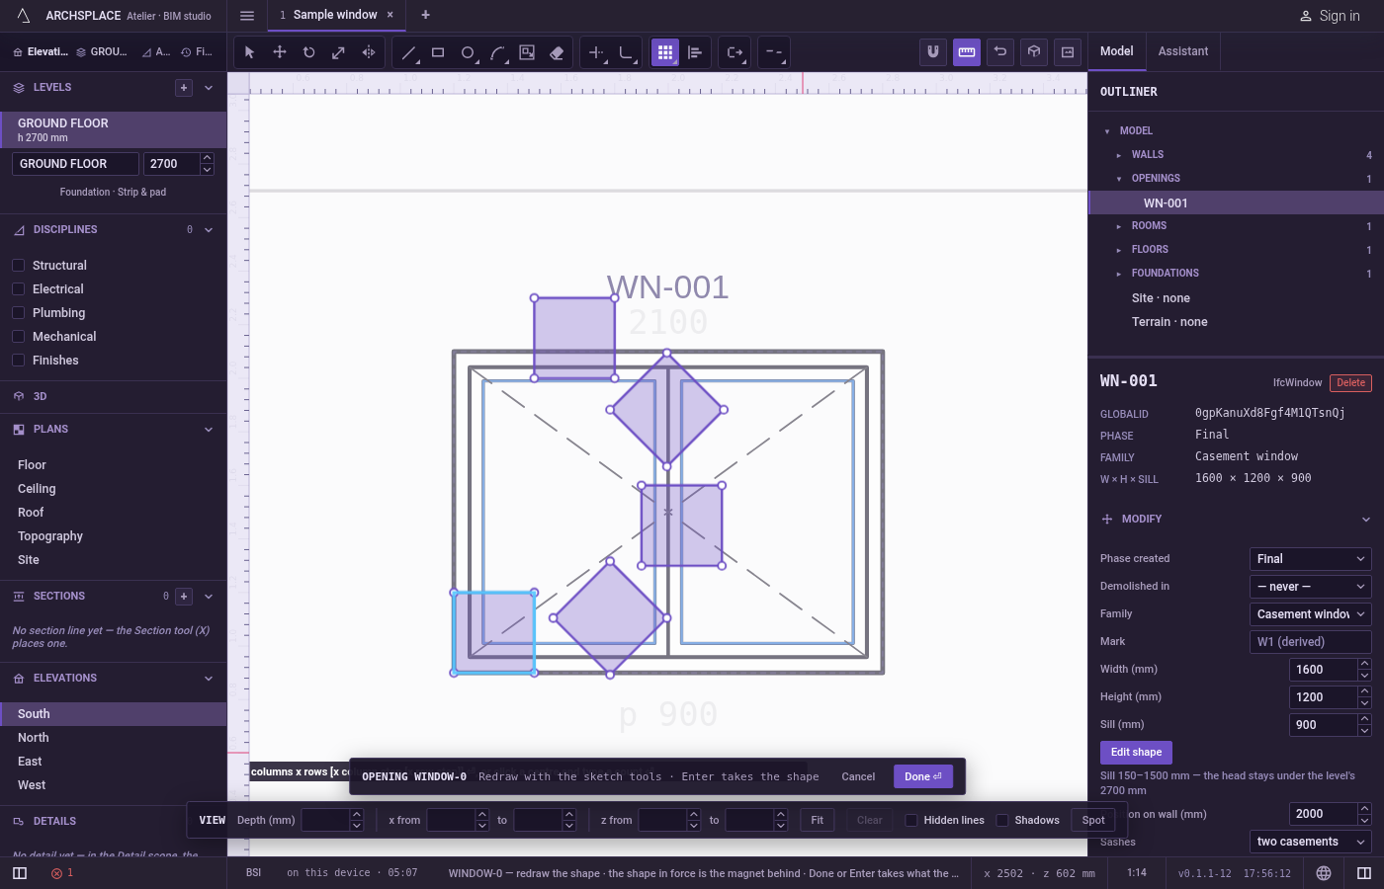The width and height of the screenshot is (1384, 889).
Task: Check the Mechanical discipline checkbox
Action: tap(18, 337)
